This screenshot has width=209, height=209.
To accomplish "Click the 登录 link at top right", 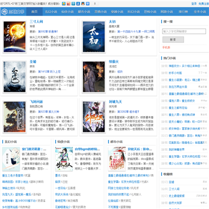I will pos(194,3).
